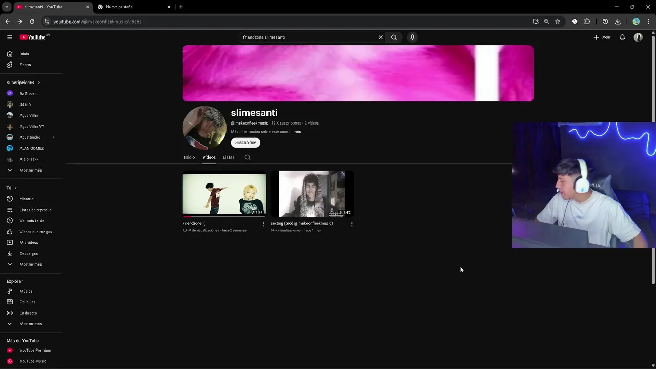This screenshot has width=656, height=369.
Task: Select the channel Vídeos tab
Action: (209, 157)
